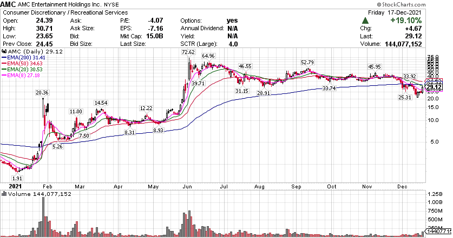Click the High value 30.71
Viewport: 453px width, 238px height.
point(44,29)
